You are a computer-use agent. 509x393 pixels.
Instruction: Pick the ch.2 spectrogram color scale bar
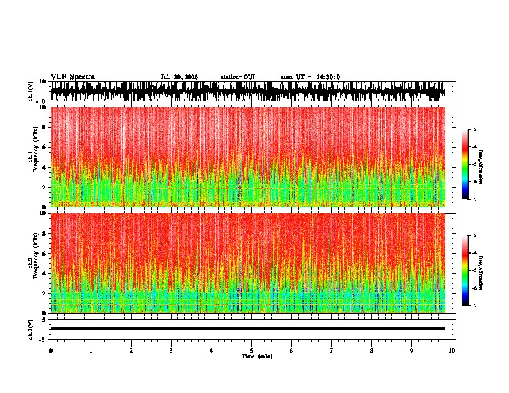coord(465,270)
